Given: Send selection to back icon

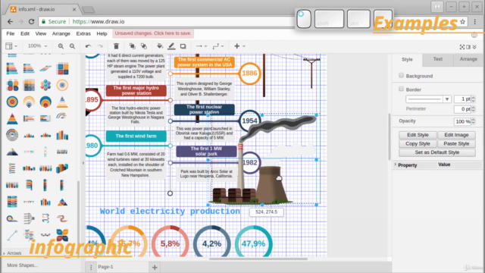Looking at the screenshot, I should (x=143, y=46).
